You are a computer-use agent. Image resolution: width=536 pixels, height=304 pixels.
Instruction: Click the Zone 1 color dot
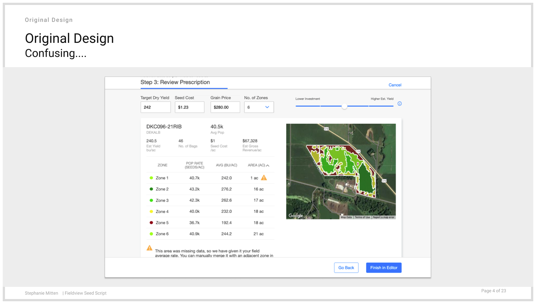pyautogui.click(x=151, y=178)
